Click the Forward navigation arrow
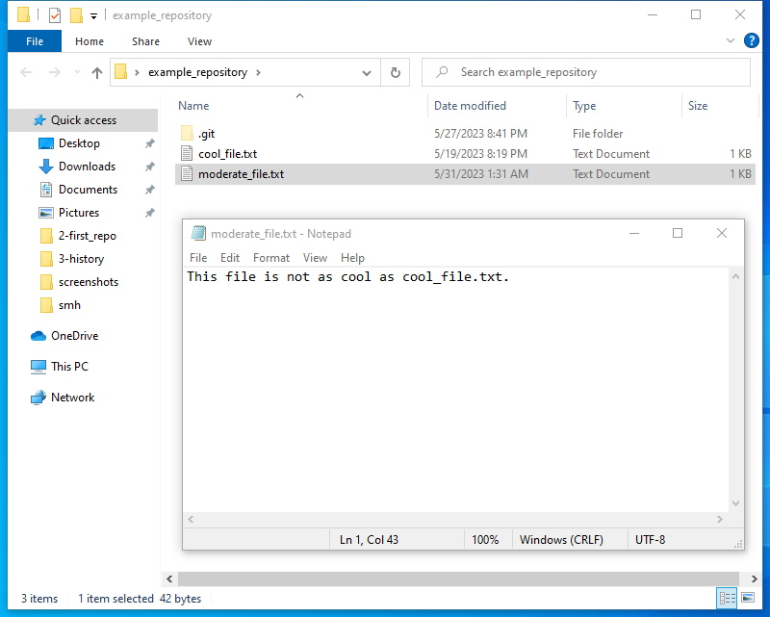The height and width of the screenshot is (617, 770). 55,73
